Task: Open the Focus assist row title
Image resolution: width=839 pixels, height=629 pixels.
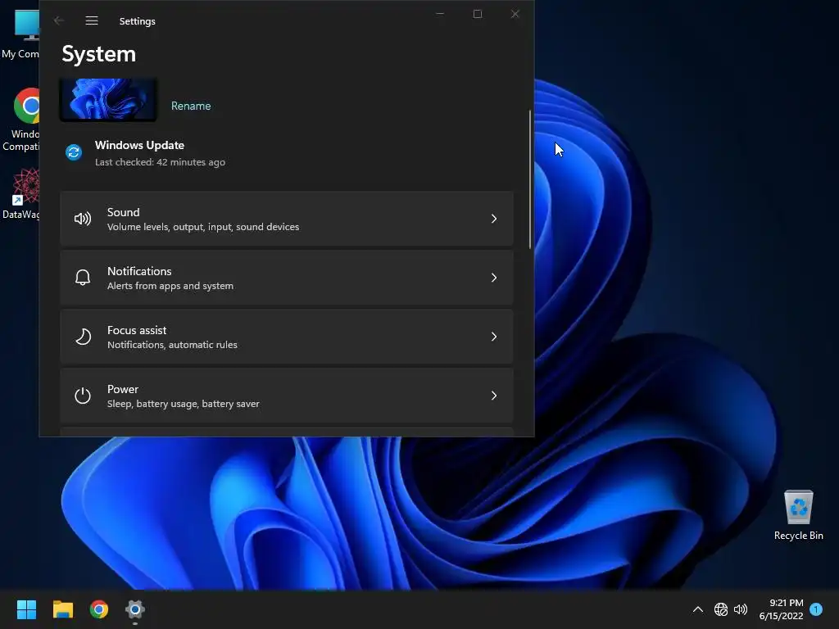Action: pos(137,331)
